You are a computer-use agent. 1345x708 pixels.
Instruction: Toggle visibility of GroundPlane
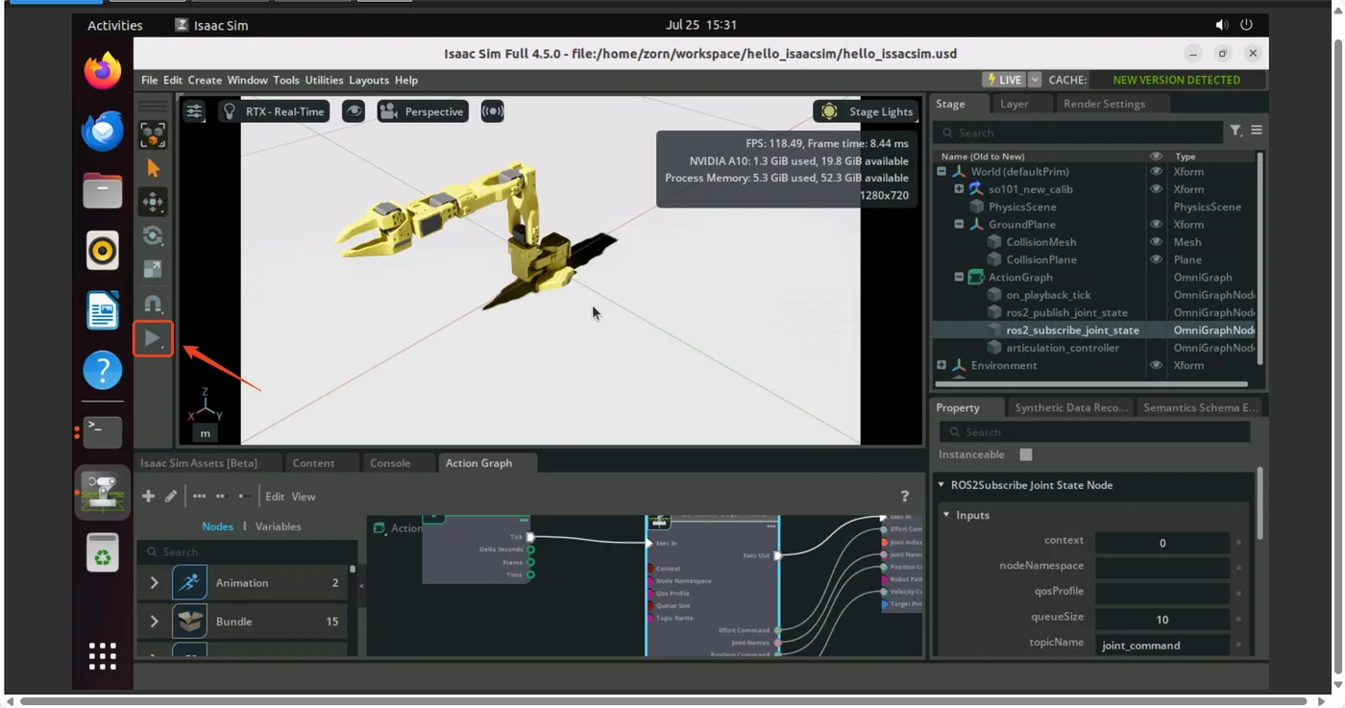pyautogui.click(x=1156, y=224)
